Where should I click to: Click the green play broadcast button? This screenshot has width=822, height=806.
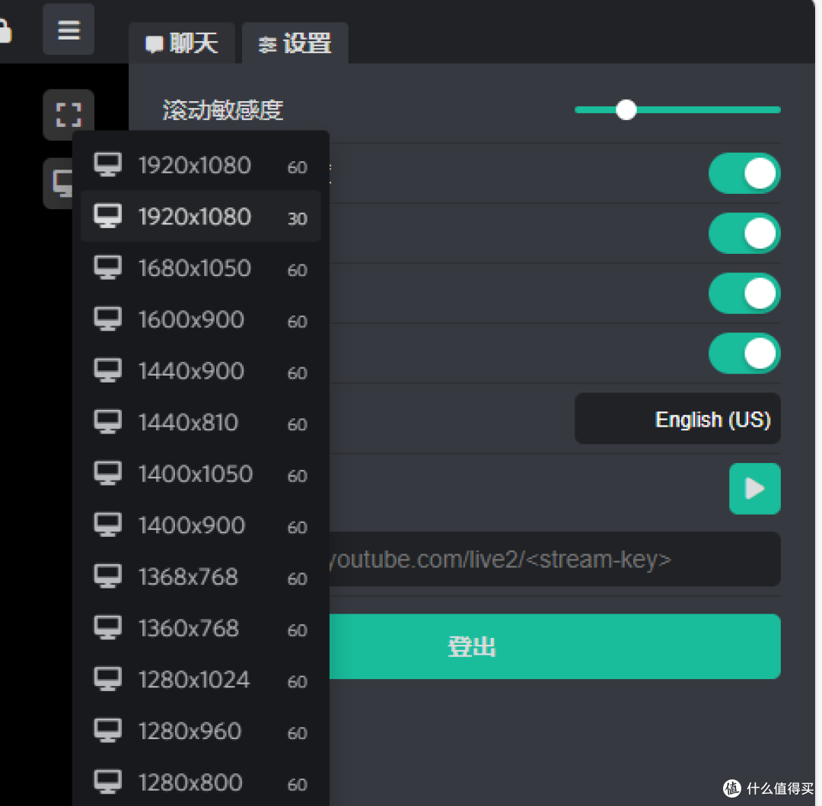pyautogui.click(x=755, y=489)
